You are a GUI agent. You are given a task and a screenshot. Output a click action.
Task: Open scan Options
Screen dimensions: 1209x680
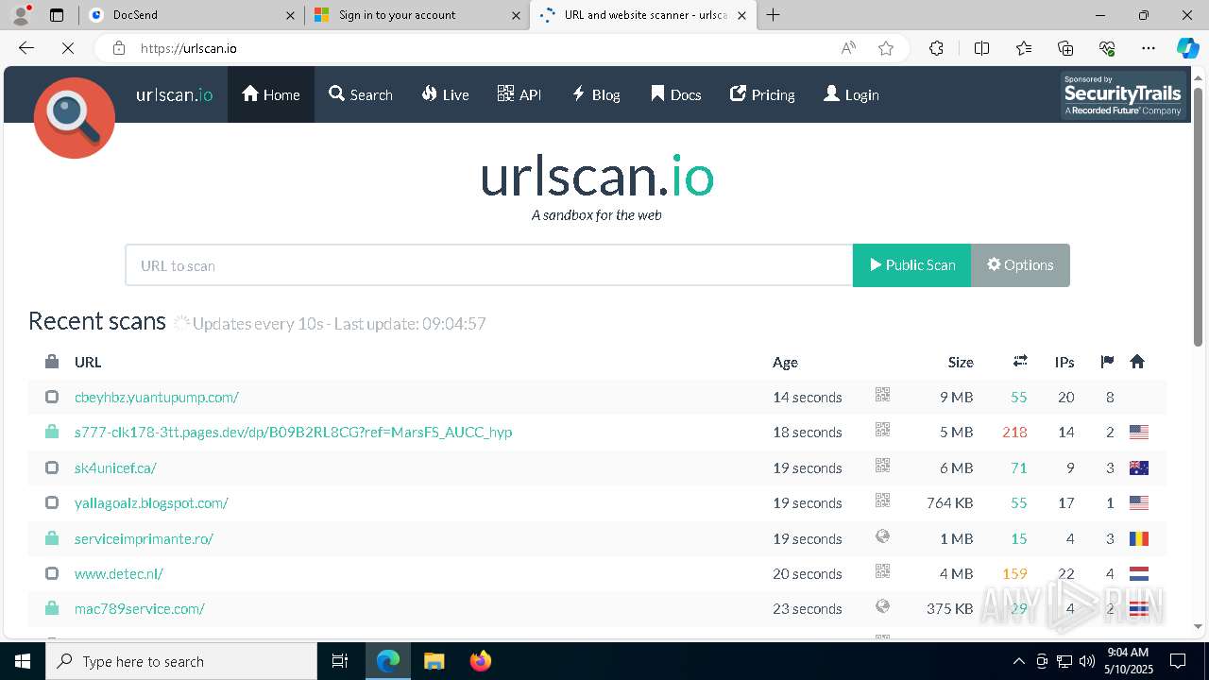click(1020, 265)
